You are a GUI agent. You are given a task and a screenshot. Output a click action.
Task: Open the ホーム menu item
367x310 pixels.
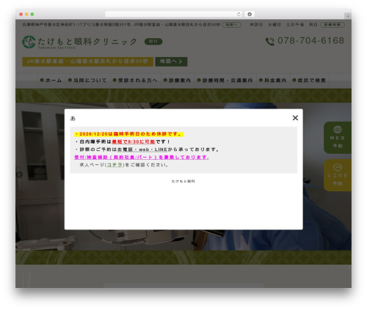click(x=51, y=81)
